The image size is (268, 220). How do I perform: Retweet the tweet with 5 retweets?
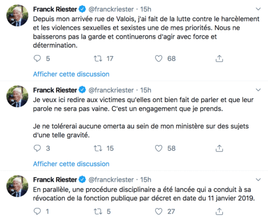(x=98, y=211)
